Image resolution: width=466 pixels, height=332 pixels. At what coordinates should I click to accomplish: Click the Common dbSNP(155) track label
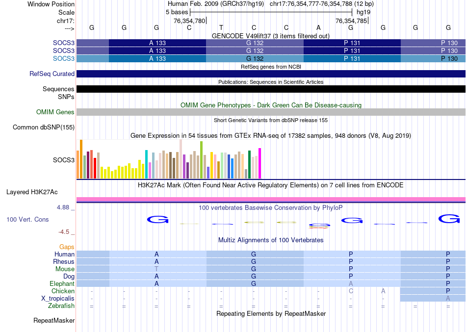pos(43,127)
